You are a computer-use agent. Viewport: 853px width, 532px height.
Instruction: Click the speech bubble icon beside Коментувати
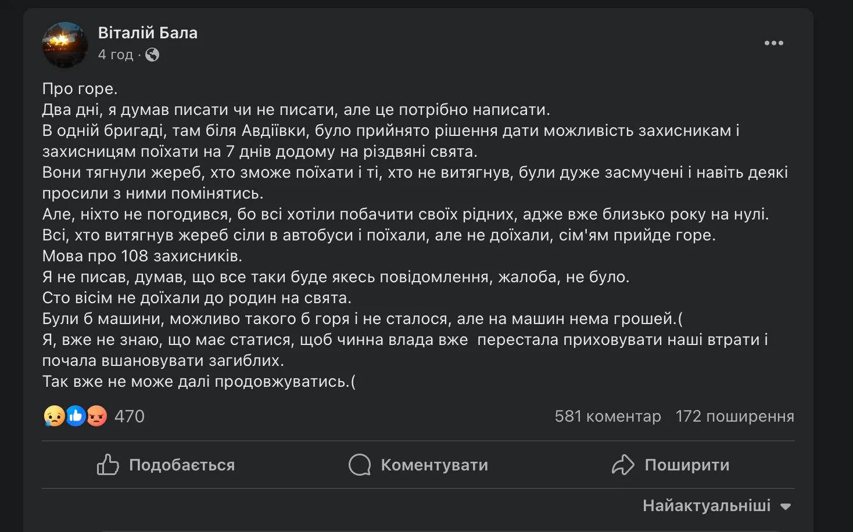360,465
